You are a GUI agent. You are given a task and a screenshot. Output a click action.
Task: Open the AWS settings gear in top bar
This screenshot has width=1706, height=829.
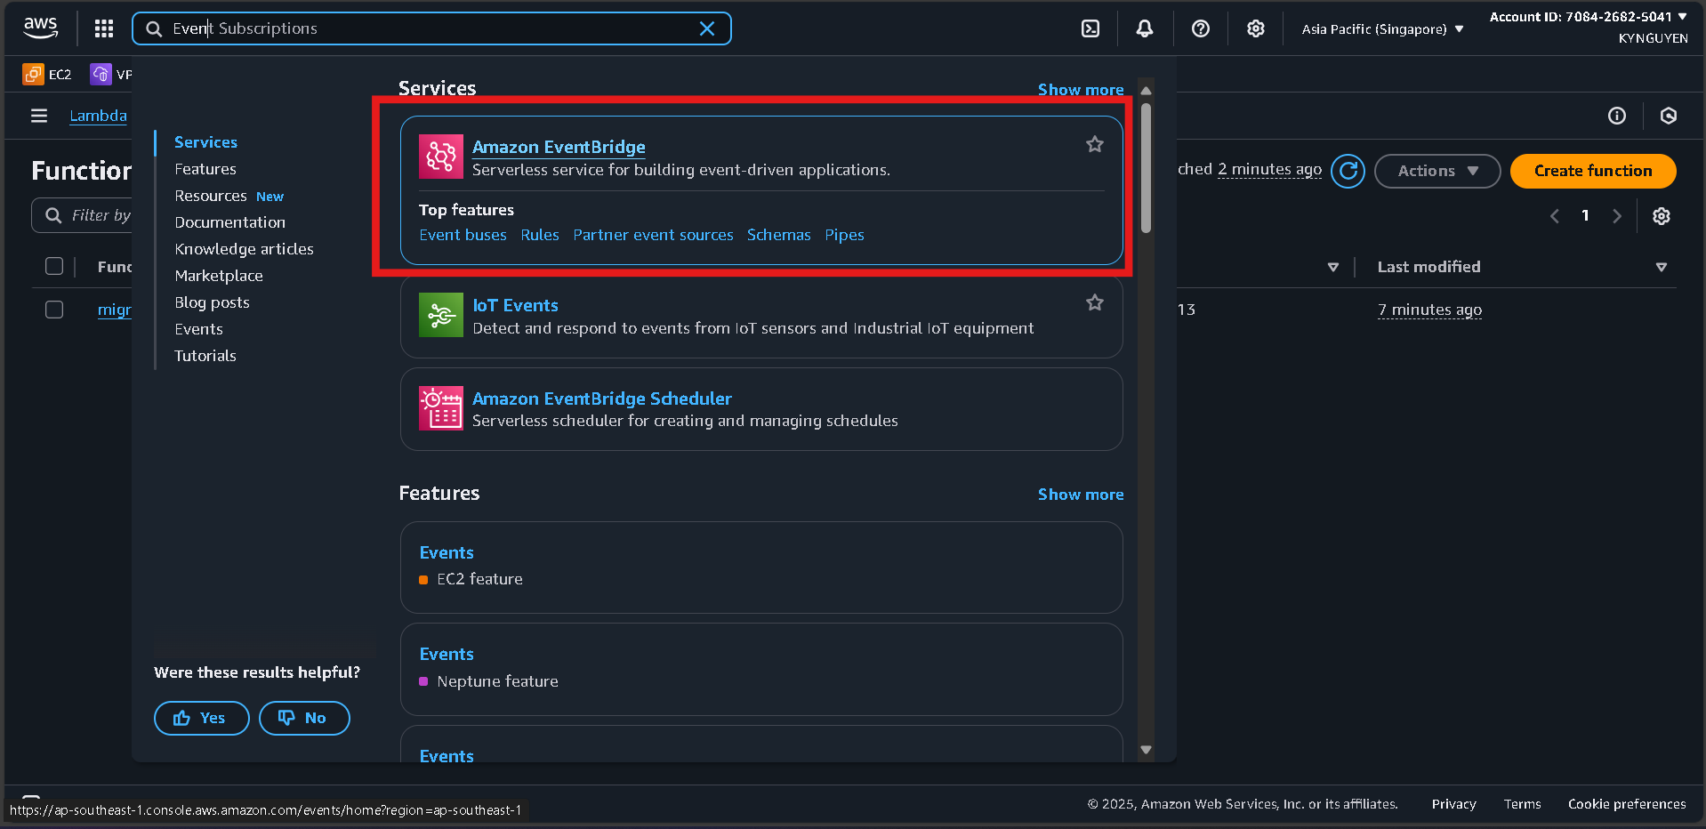(1255, 28)
